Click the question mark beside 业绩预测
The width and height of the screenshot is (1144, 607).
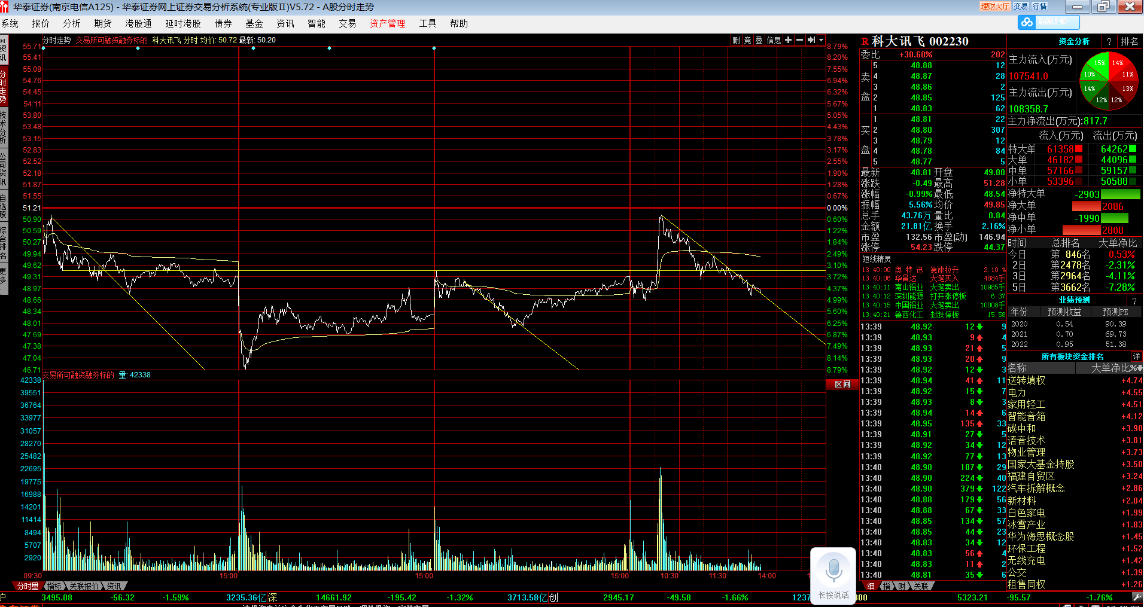click(1134, 300)
